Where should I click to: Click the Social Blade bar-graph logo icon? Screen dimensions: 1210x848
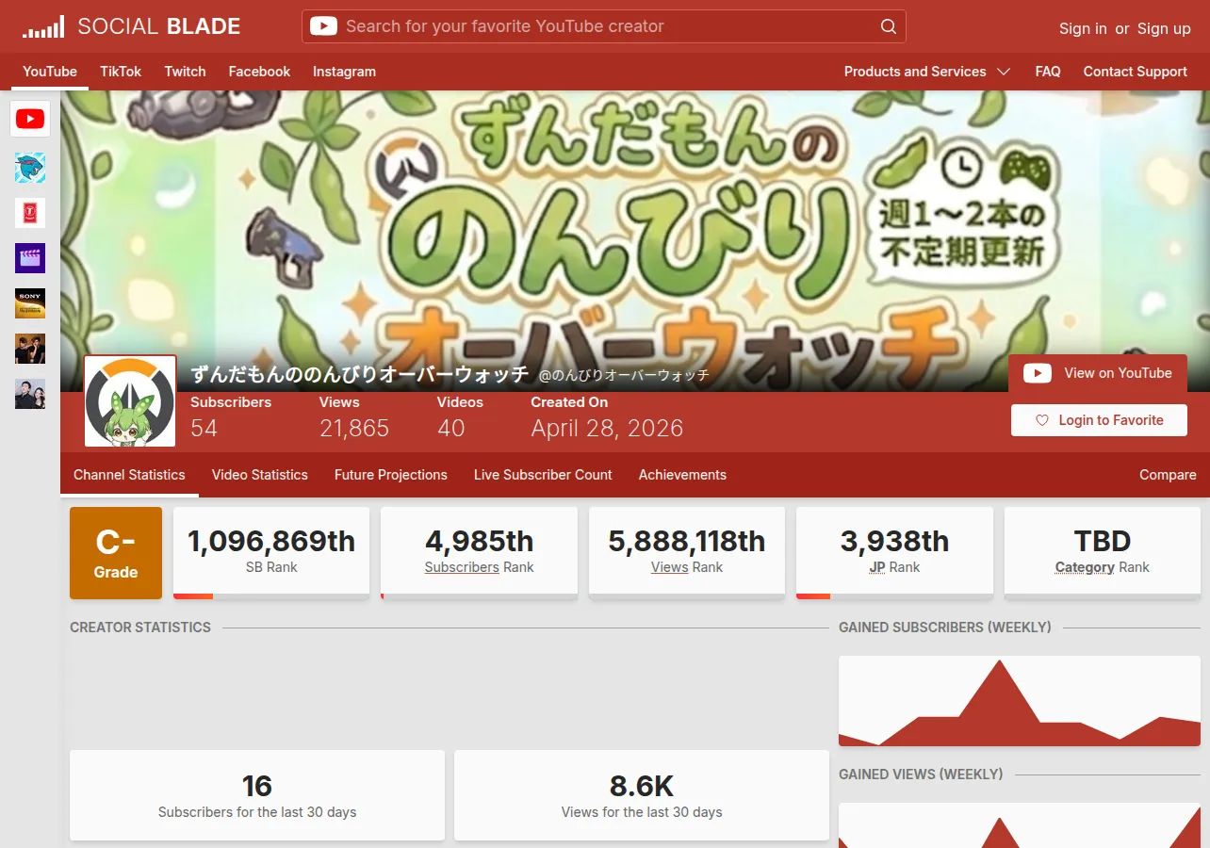43,26
